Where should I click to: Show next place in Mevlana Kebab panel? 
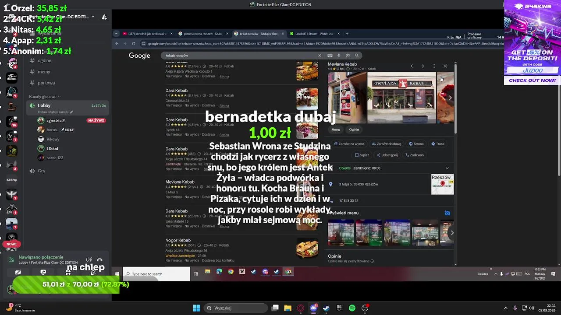pyautogui.click(x=423, y=66)
